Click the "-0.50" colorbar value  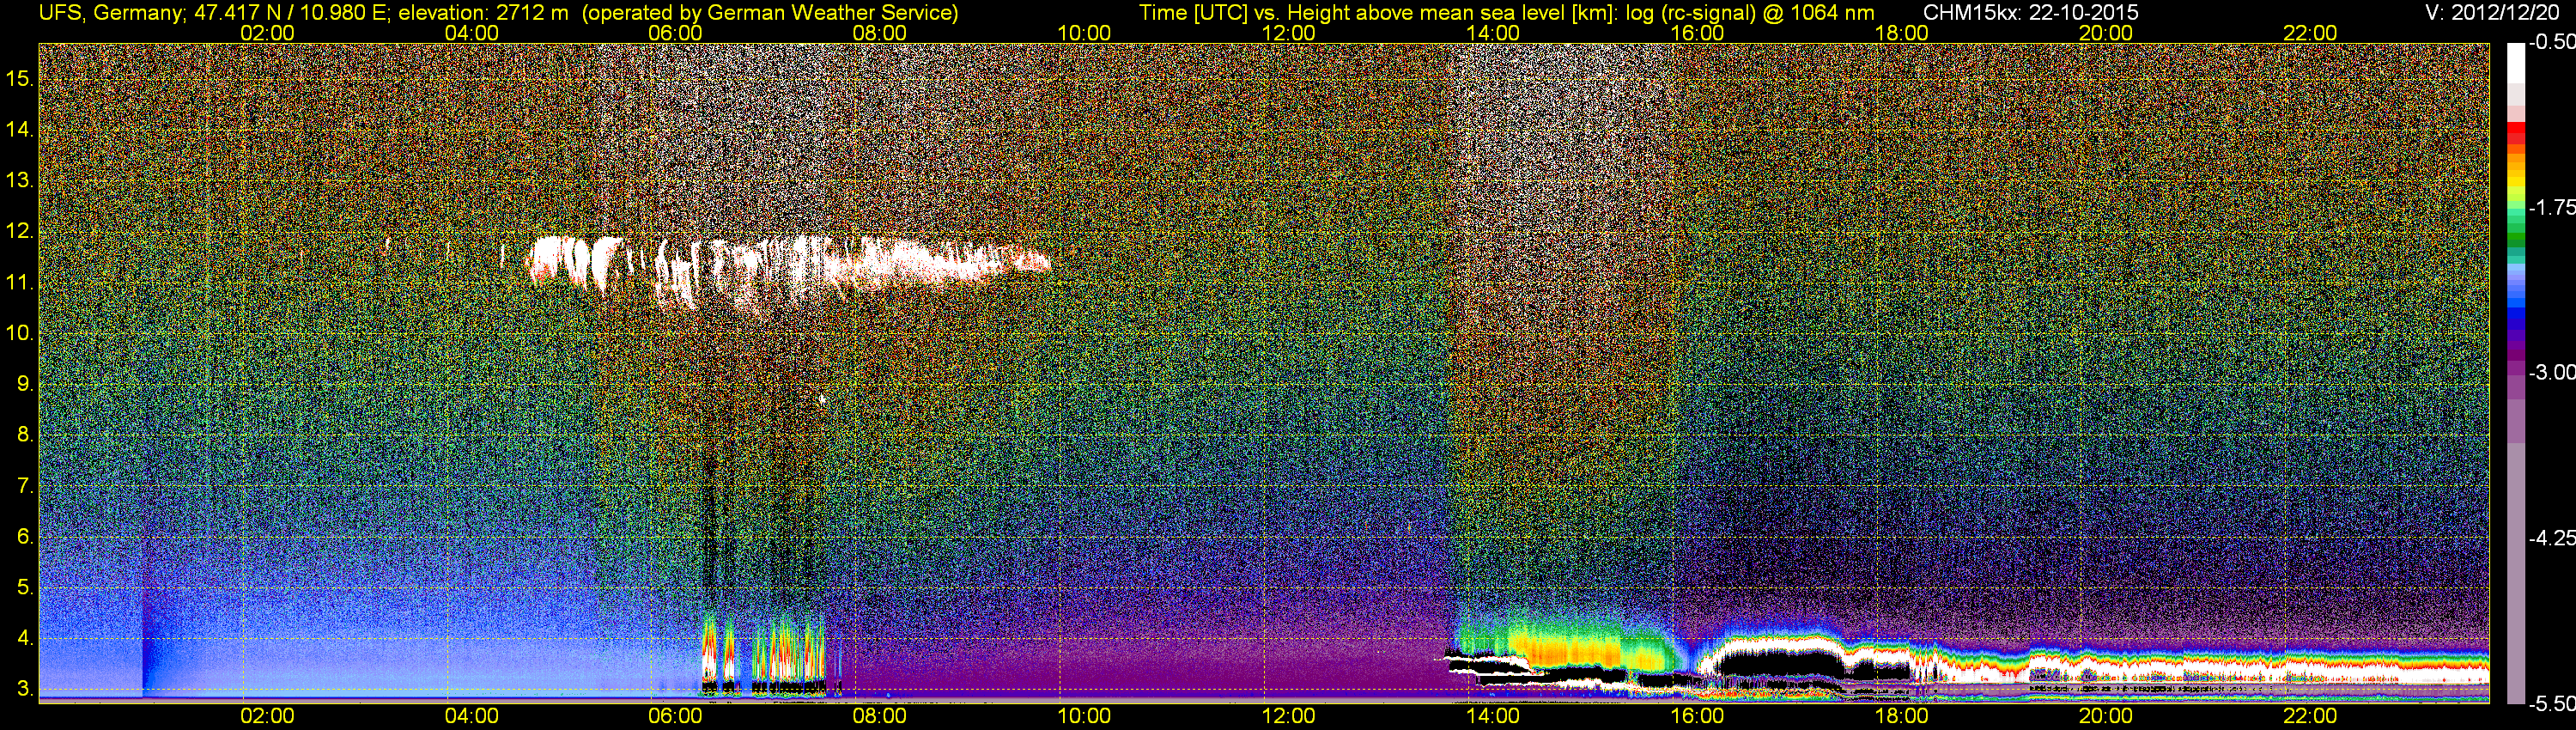tap(2551, 43)
